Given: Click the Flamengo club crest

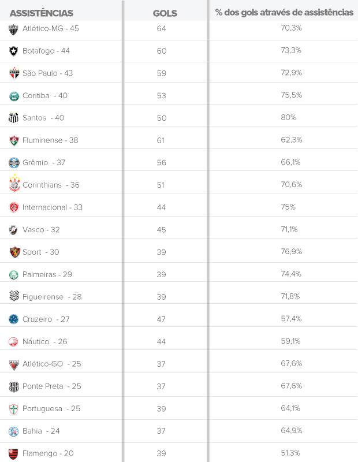Looking at the screenshot, I should coord(14,453).
